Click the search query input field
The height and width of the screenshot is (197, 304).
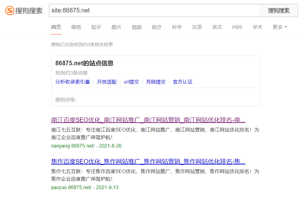tap(154, 11)
